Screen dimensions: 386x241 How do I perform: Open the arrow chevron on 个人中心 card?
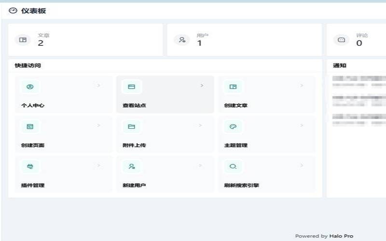click(99, 86)
